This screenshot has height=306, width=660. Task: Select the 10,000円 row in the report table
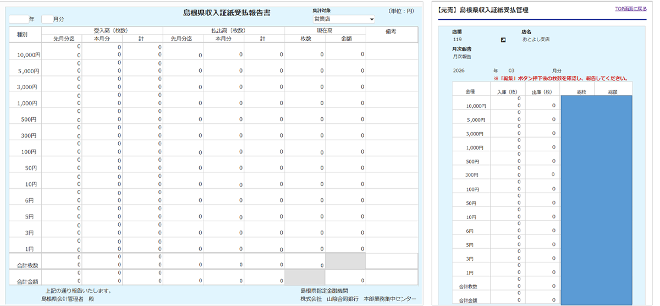click(x=214, y=51)
